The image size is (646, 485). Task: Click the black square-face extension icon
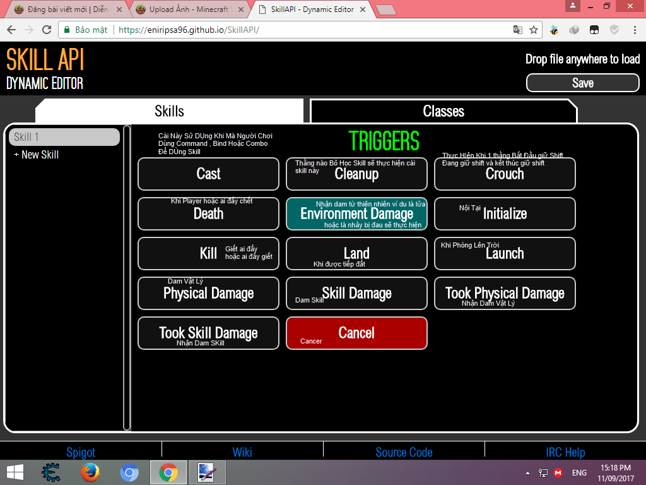point(594,30)
